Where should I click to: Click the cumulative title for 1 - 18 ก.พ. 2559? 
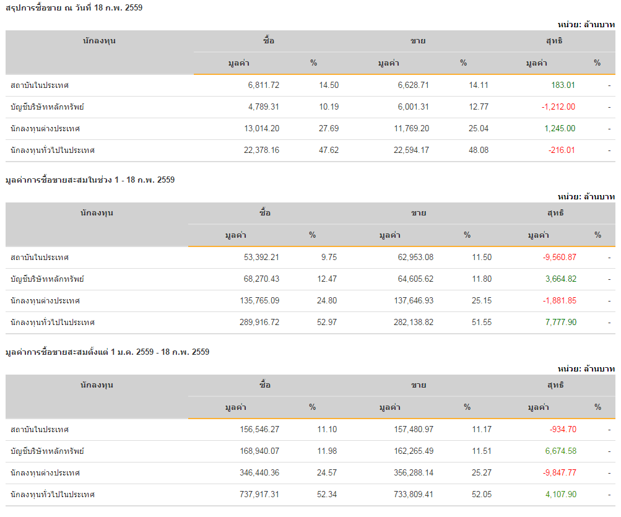pyautogui.click(x=90, y=180)
